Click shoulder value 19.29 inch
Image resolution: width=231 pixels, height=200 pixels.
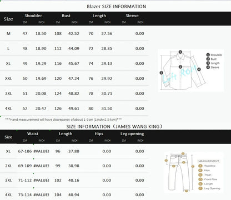pos(41,63)
